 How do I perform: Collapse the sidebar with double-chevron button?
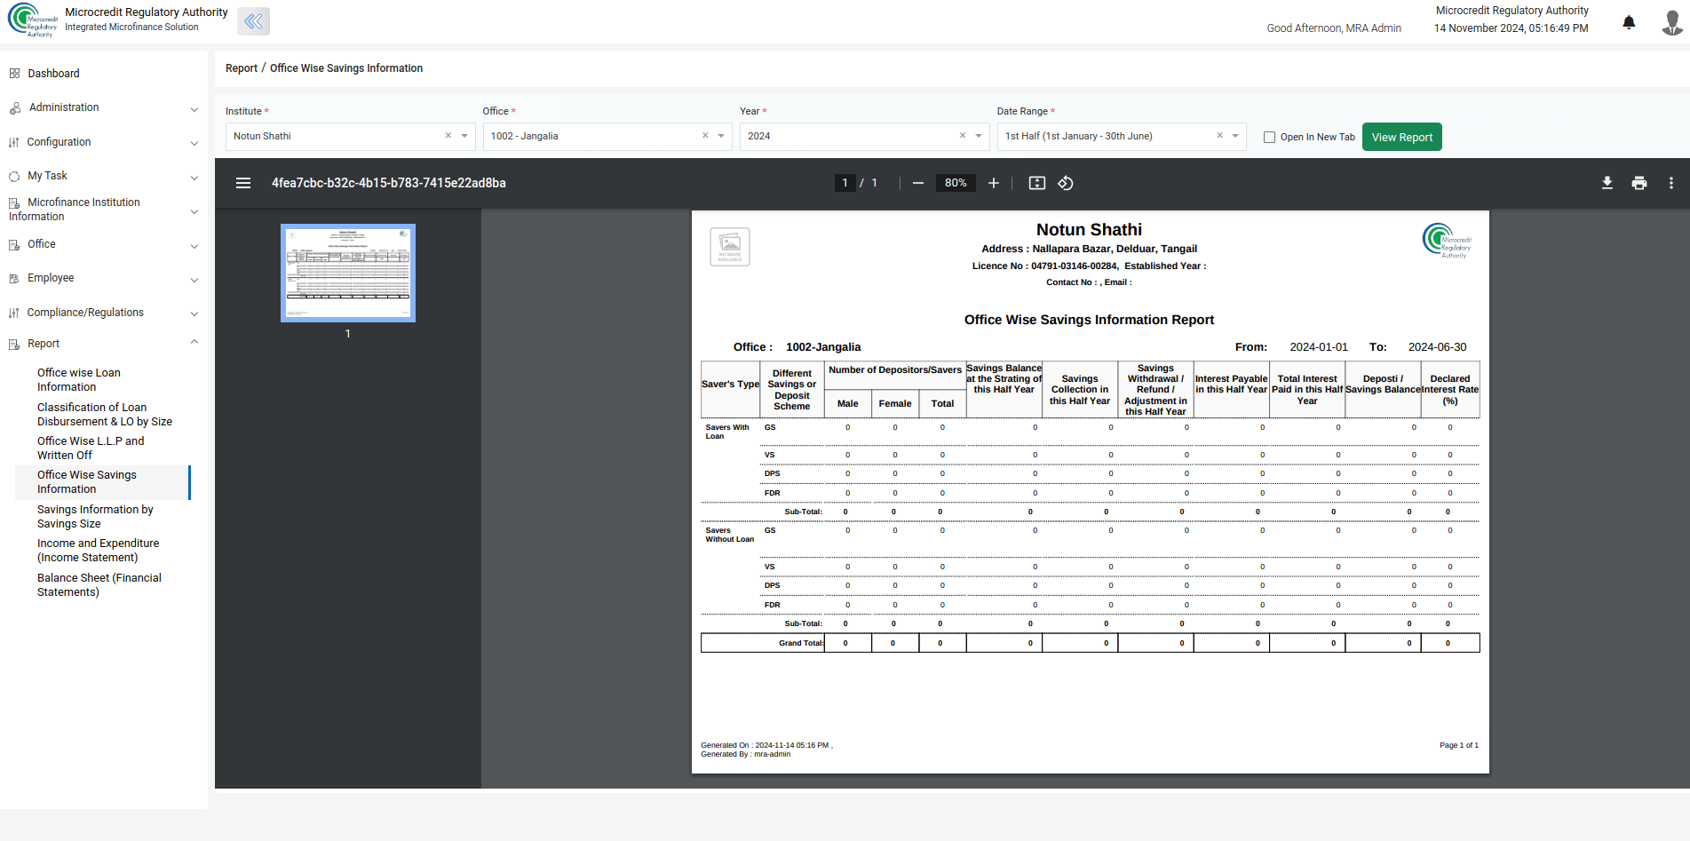(x=253, y=21)
